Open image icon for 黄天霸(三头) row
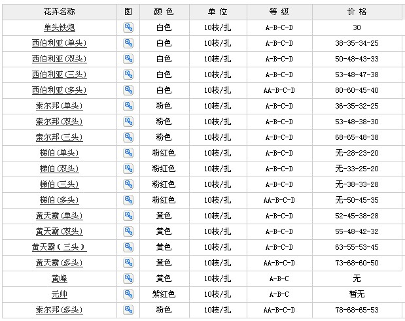 click(x=128, y=247)
